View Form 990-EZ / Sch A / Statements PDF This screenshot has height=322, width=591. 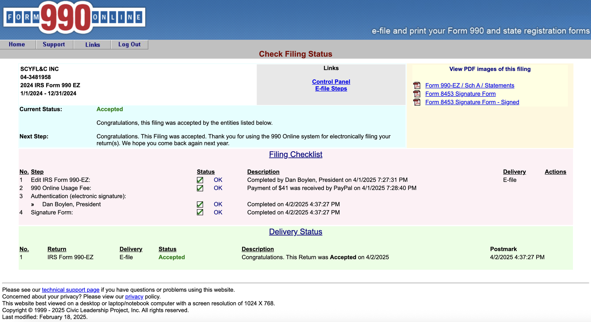470,86
